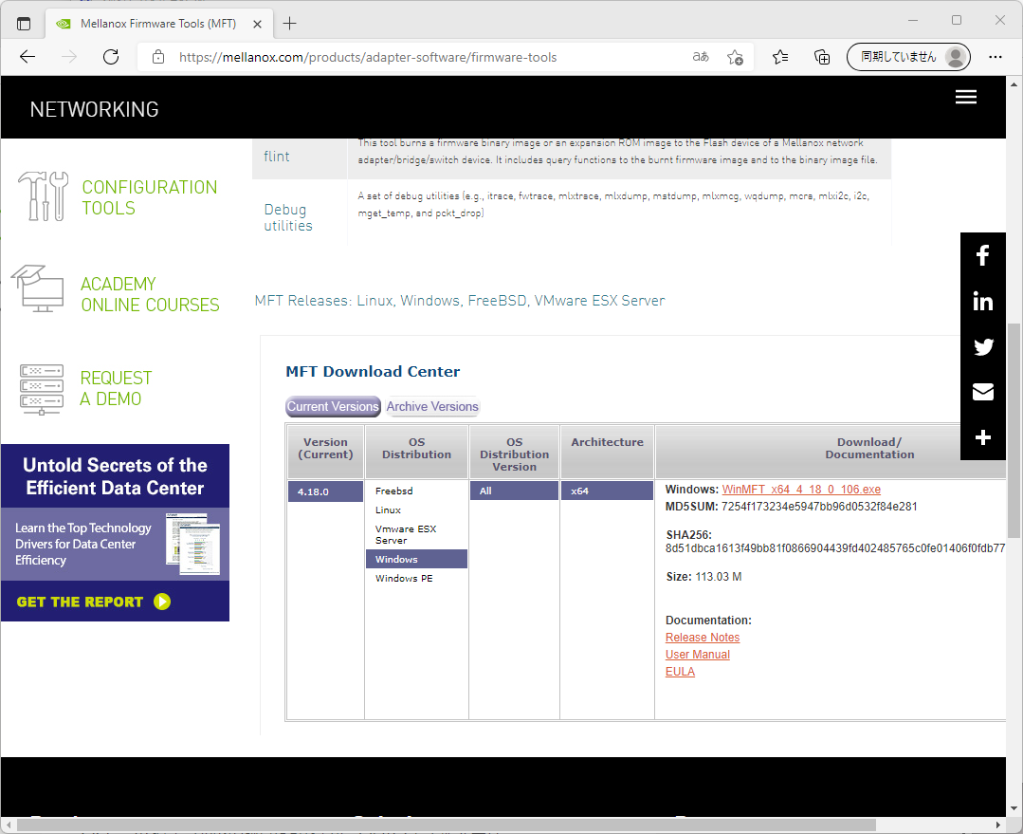The width and height of the screenshot is (1023, 834).
Task: Share the page on Twitter
Action: pos(983,346)
